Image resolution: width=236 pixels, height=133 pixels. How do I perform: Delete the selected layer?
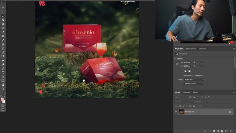point(230,131)
